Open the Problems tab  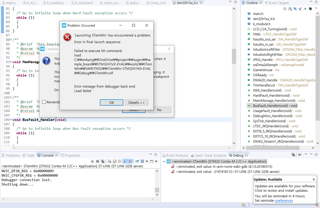[11, 155]
